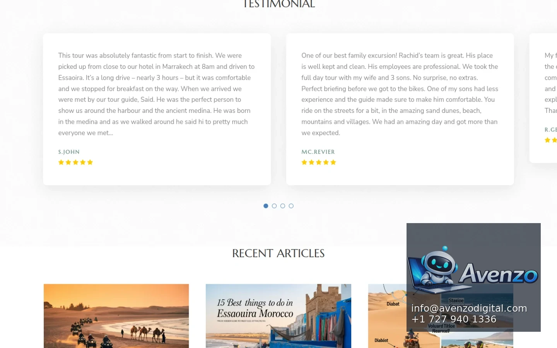Click the five-star rating under MC.REVIER
557x348 pixels.
point(319,162)
